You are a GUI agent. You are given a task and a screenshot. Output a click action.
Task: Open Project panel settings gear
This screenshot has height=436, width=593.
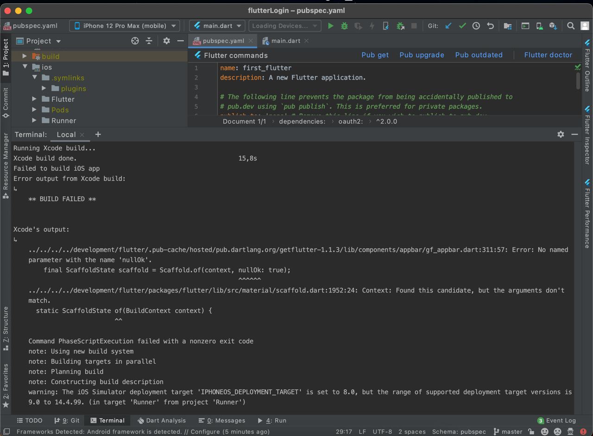[x=166, y=41]
